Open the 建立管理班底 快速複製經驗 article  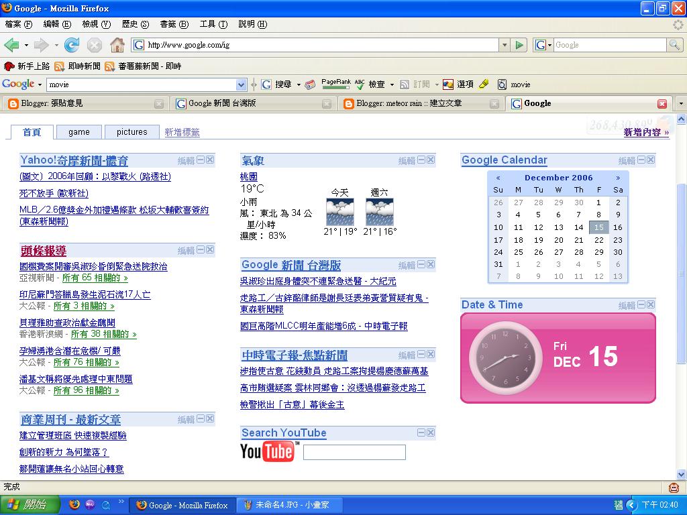tap(72, 435)
